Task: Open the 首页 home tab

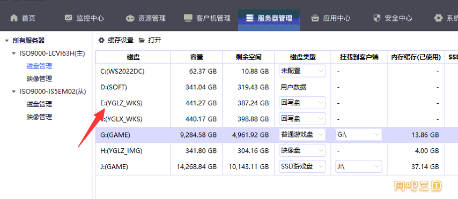Action: point(23,18)
